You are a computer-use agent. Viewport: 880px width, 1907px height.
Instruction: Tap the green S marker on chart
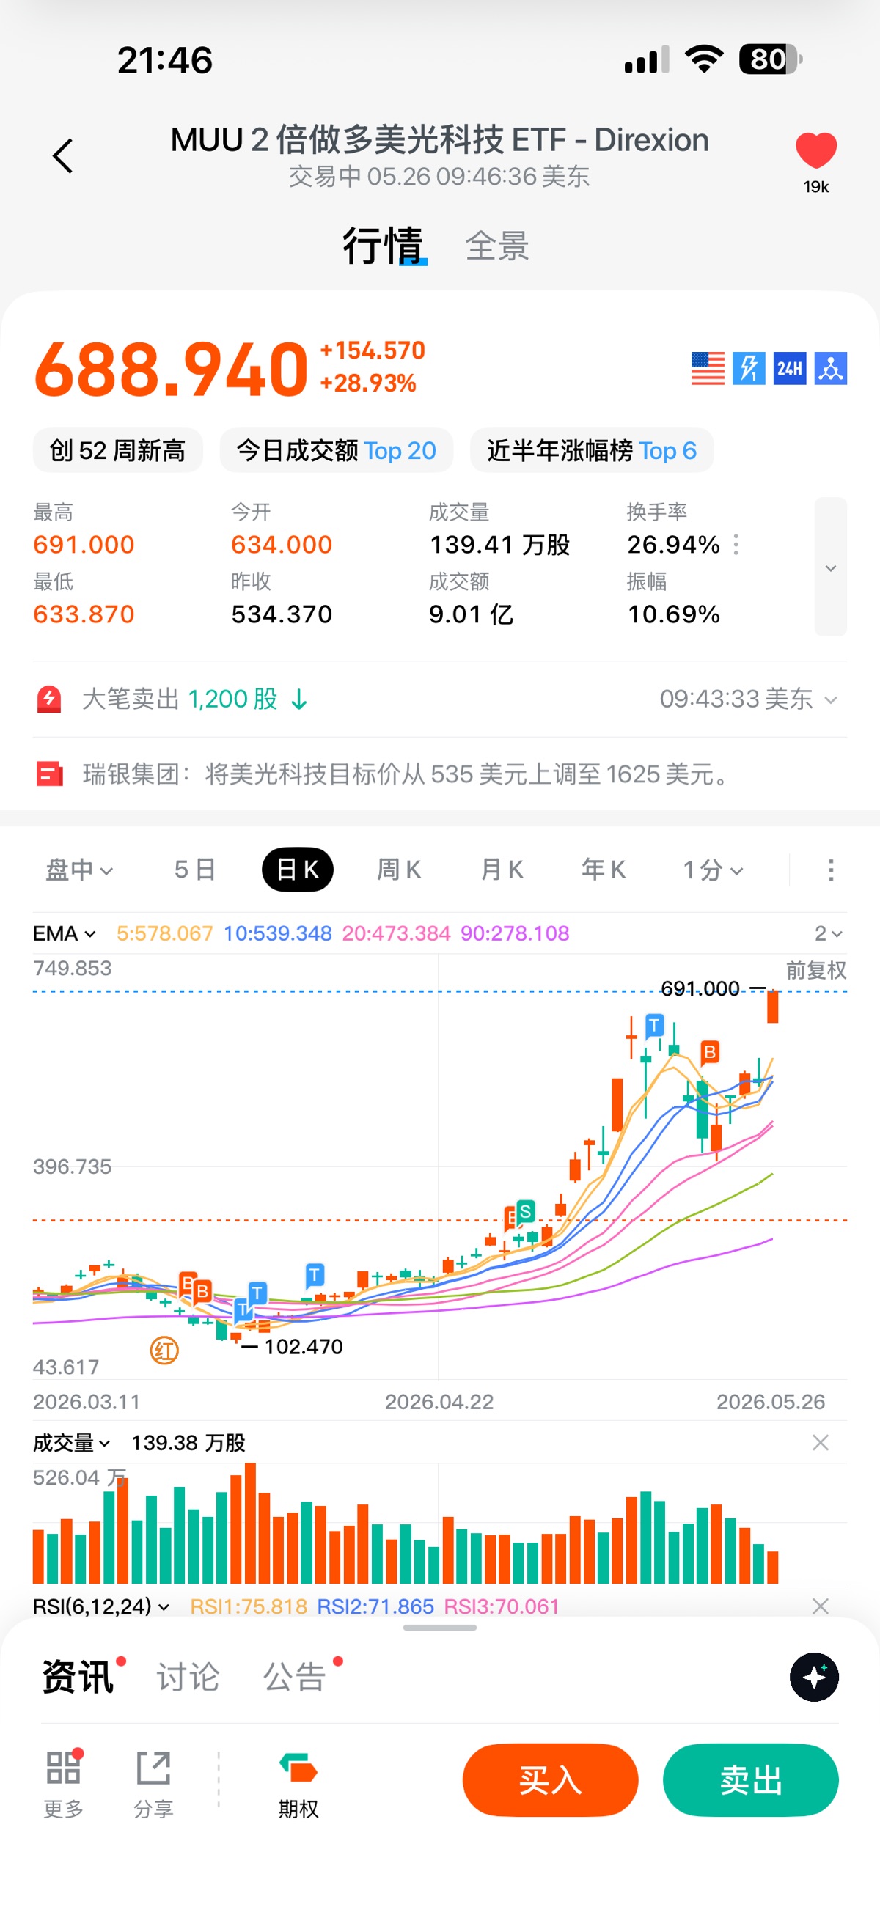(525, 1212)
